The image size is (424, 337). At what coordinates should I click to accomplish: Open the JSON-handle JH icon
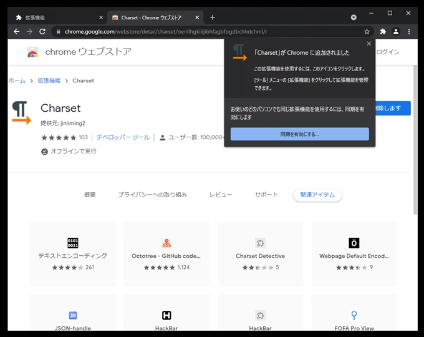(73, 315)
